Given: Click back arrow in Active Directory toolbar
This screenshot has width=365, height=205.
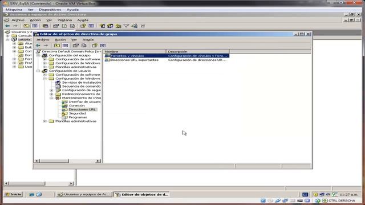Looking at the screenshot, I should coord(7,26).
